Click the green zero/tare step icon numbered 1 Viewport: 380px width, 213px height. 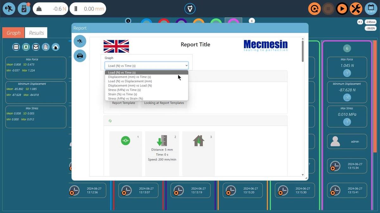(126, 141)
